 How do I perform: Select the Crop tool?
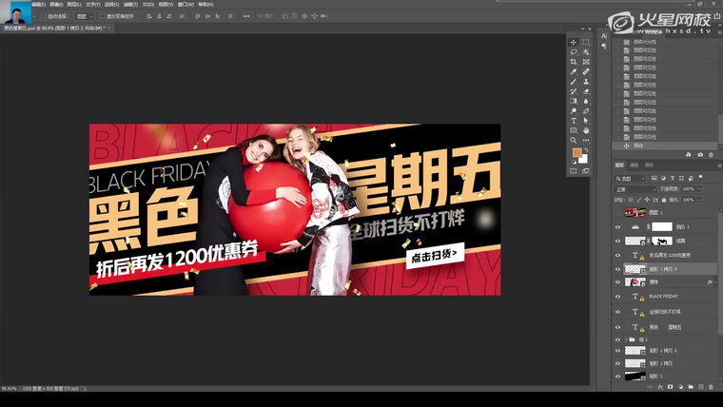tap(574, 62)
